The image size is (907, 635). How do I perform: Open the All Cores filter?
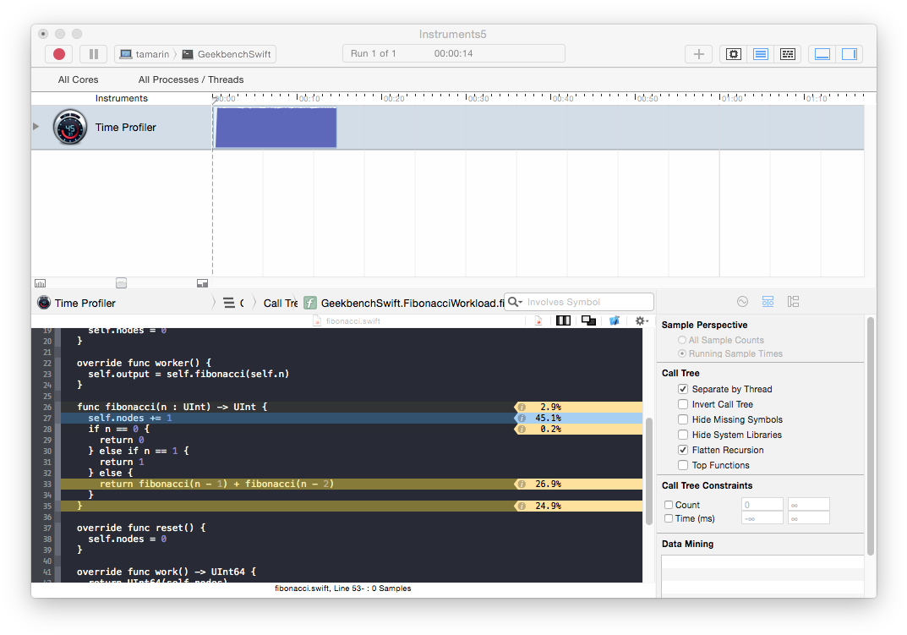click(78, 79)
